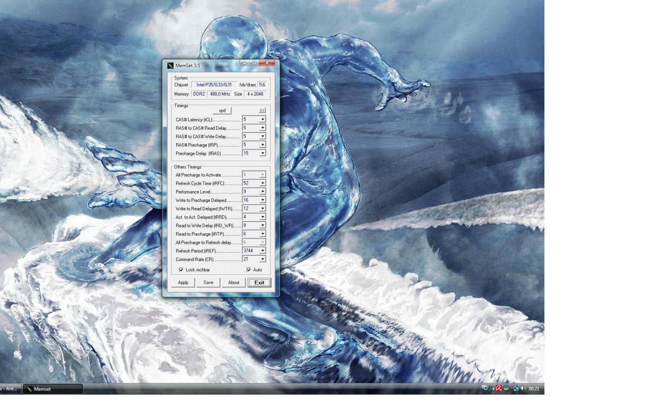The width and height of the screenshot is (645, 403).
Task: Click the volume speaker tray icon
Action: coord(523,388)
